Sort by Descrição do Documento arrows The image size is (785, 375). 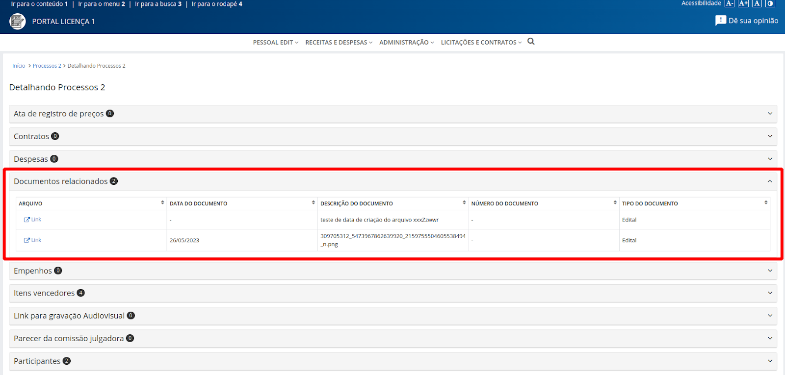point(464,202)
